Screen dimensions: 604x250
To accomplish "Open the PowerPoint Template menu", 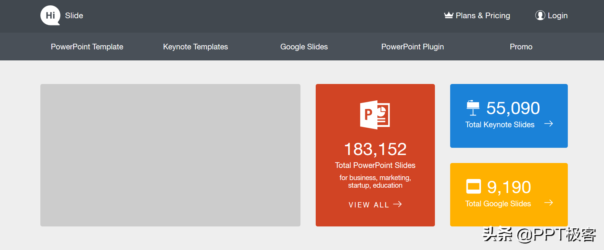I will [87, 47].
